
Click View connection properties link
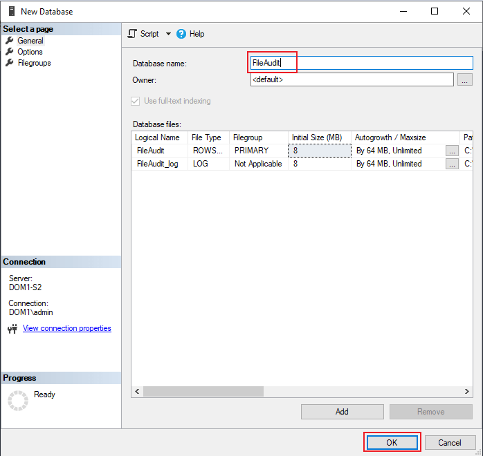(x=66, y=329)
